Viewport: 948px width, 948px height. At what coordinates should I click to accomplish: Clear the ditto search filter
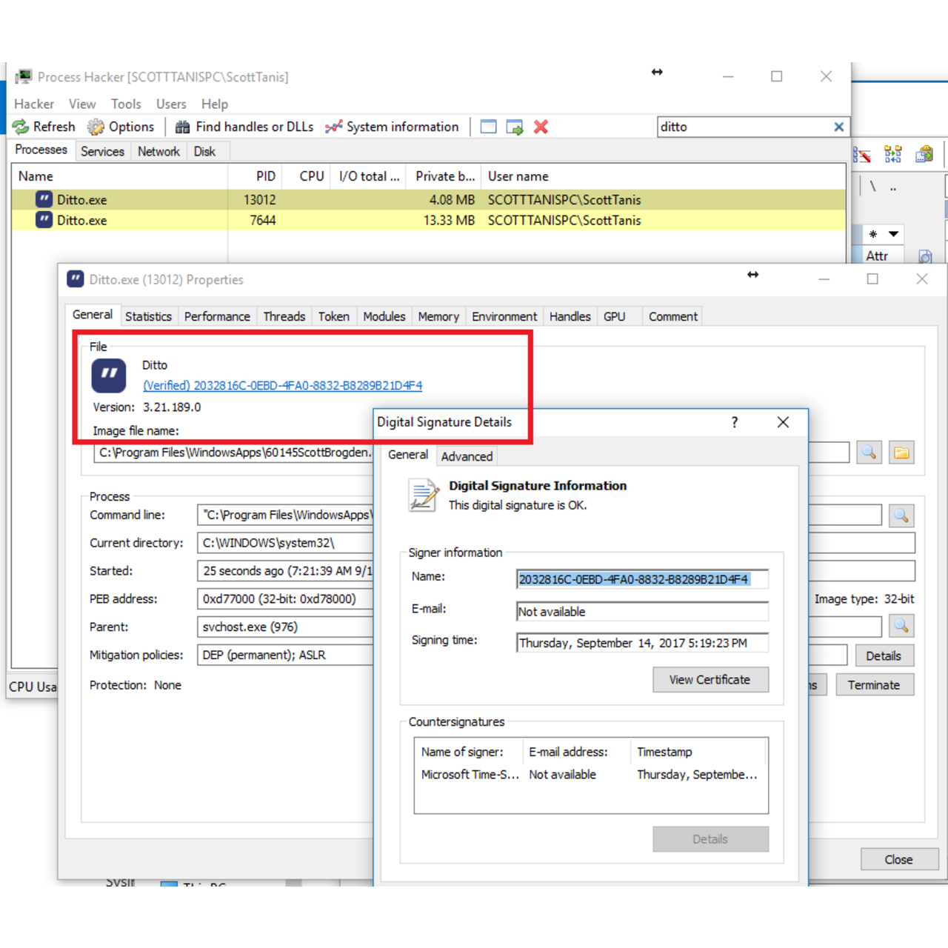tap(838, 127)
